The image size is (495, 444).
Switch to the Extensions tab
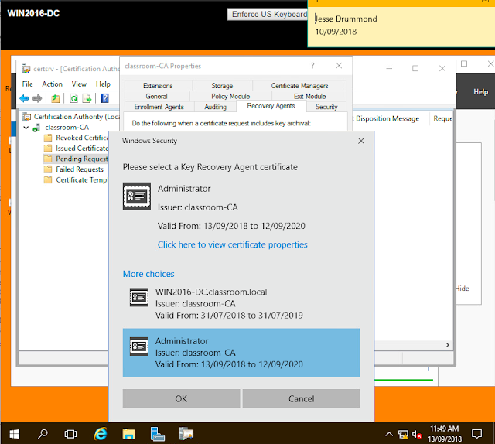pos(158,86)
